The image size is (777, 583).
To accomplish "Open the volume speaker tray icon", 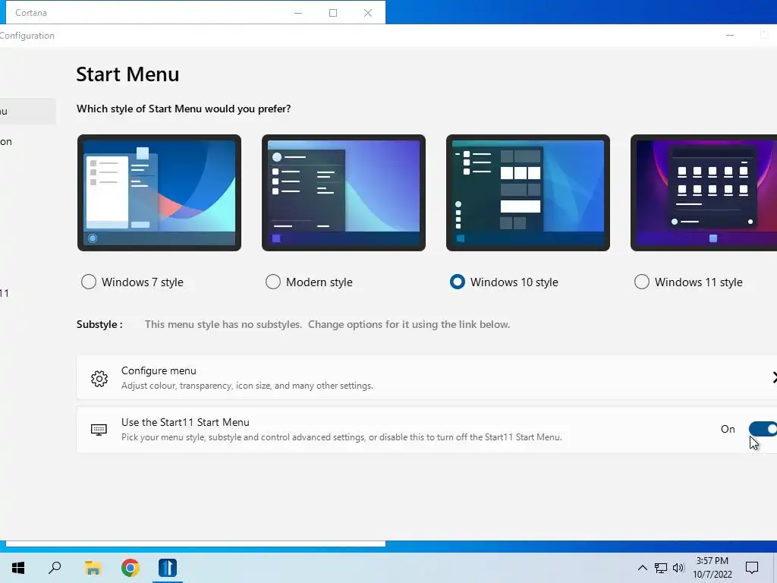I will 678,568.
